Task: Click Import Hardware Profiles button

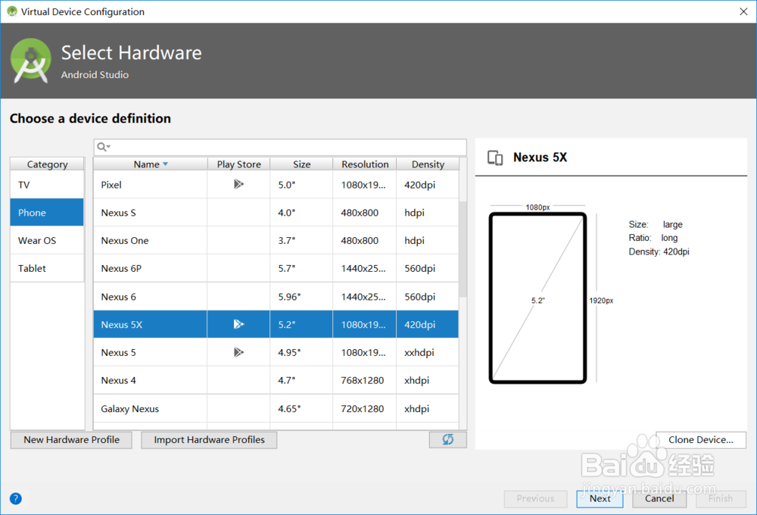Action: pyautogui.click(x=209, y=439)
